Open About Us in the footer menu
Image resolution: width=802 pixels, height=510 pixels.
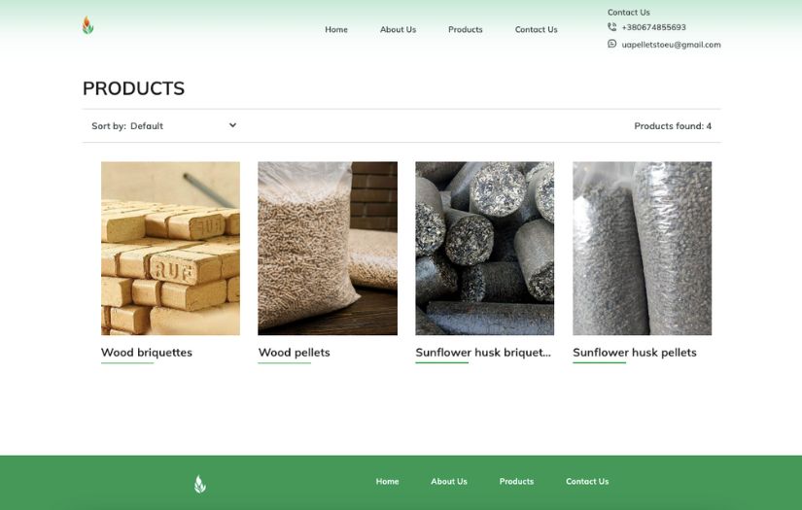coord(449,482)
